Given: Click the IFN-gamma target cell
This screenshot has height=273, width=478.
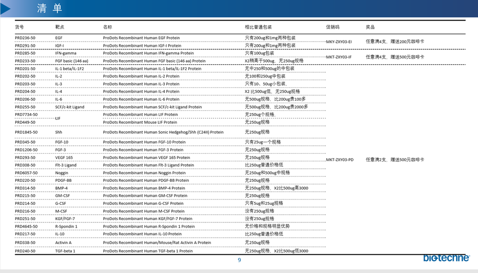Looking at the screenshot, I should click(x=66, y=53).
